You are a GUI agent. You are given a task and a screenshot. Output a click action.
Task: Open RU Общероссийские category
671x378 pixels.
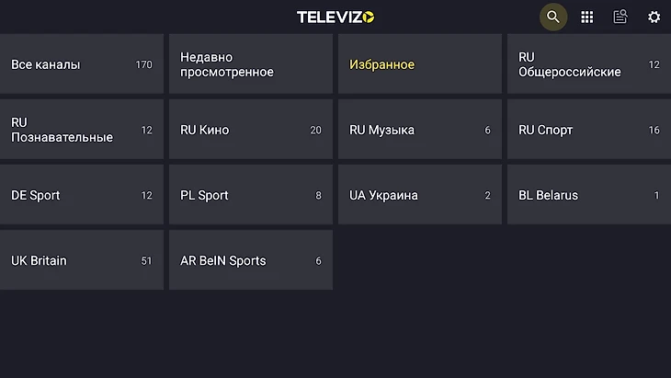588,64
